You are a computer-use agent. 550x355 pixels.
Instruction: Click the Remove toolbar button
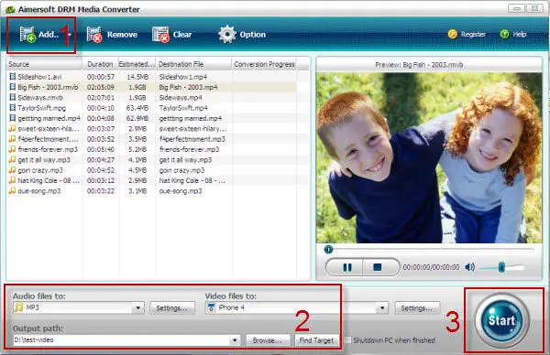(x=112, y=35)
